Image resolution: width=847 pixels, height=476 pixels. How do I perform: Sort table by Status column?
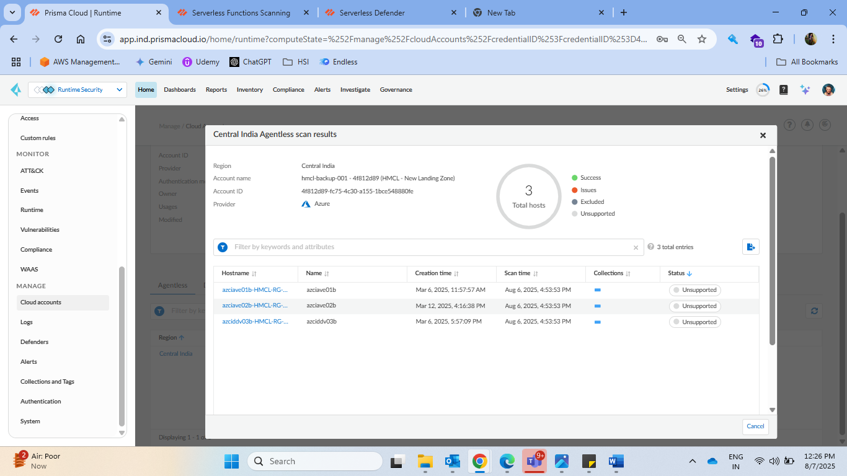click(x=680, y=273)
